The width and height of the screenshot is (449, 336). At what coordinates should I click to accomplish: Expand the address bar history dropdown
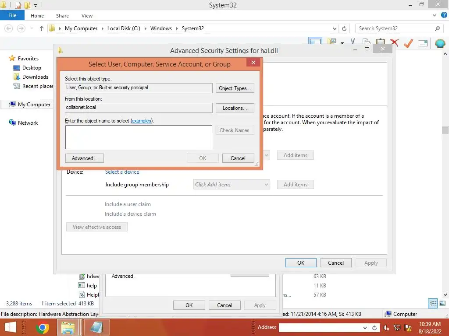point(335,28)
